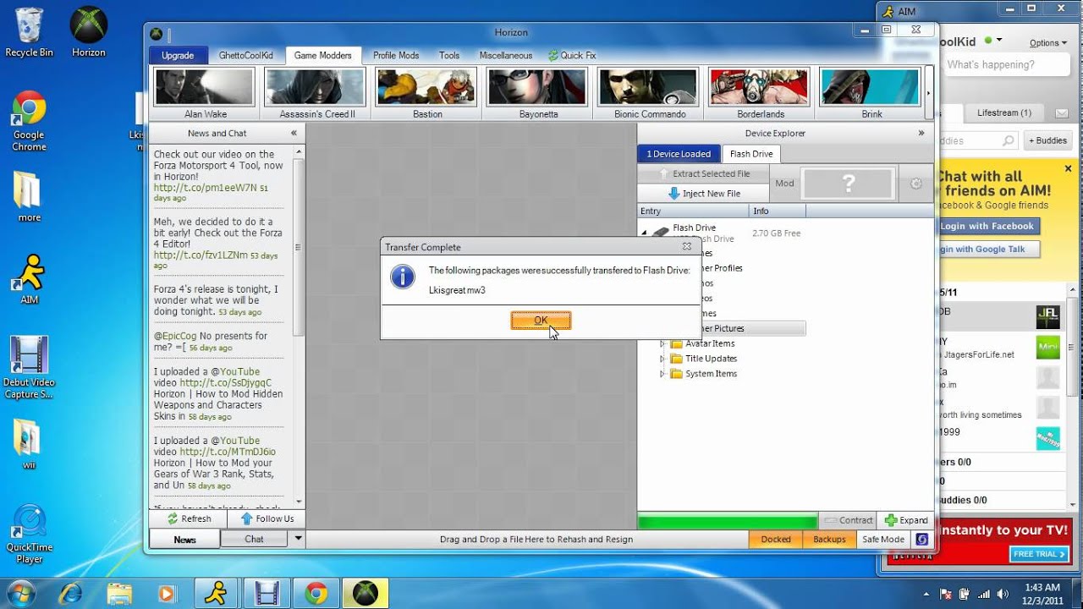Open Recycle Bin desktop icon
The image size is (1083, 609).
coord(29,32)
